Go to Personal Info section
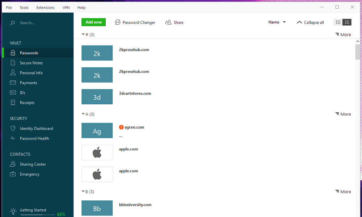This screenshot has height=217, width=362. [31, 73]
